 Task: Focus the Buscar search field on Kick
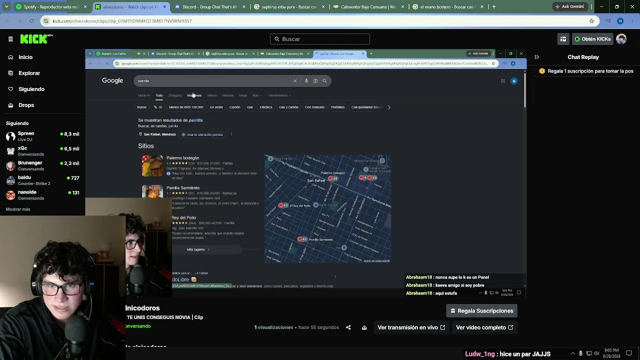click(320, 39)
